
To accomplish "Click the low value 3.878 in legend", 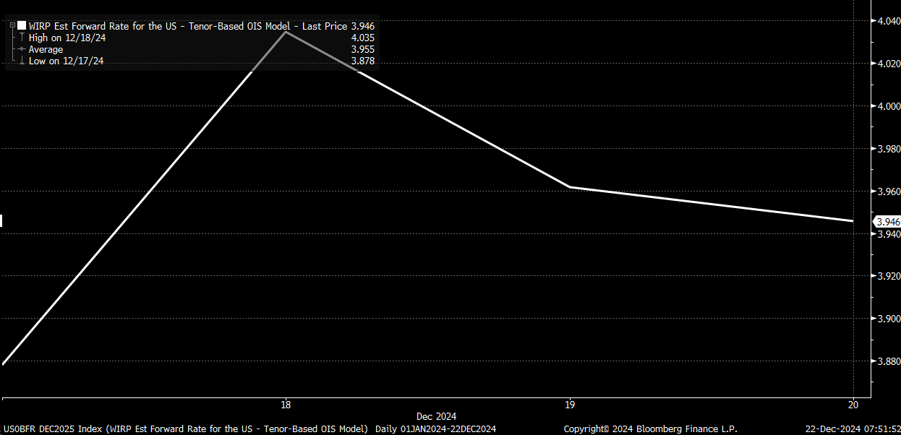I will click(363, 61).
